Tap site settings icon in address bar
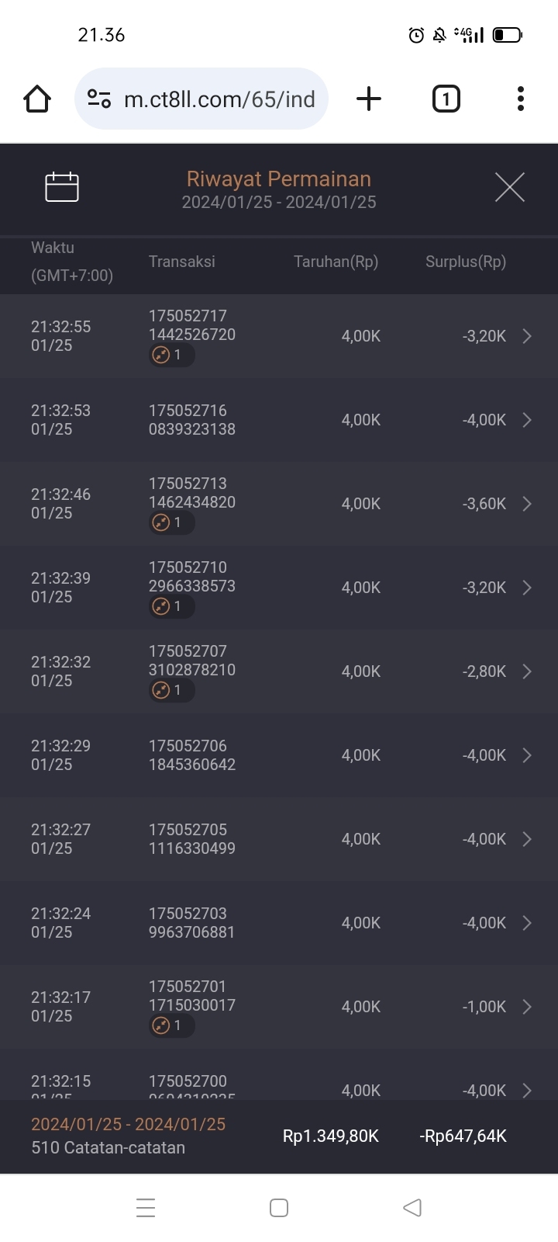The height and width of the screenshot is (1242, 558). pyautogui.click(x=99, y=99)
